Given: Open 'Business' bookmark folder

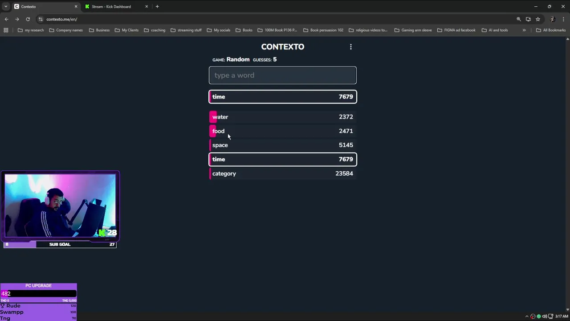Looking at the screenshot, I should point(99,30).
